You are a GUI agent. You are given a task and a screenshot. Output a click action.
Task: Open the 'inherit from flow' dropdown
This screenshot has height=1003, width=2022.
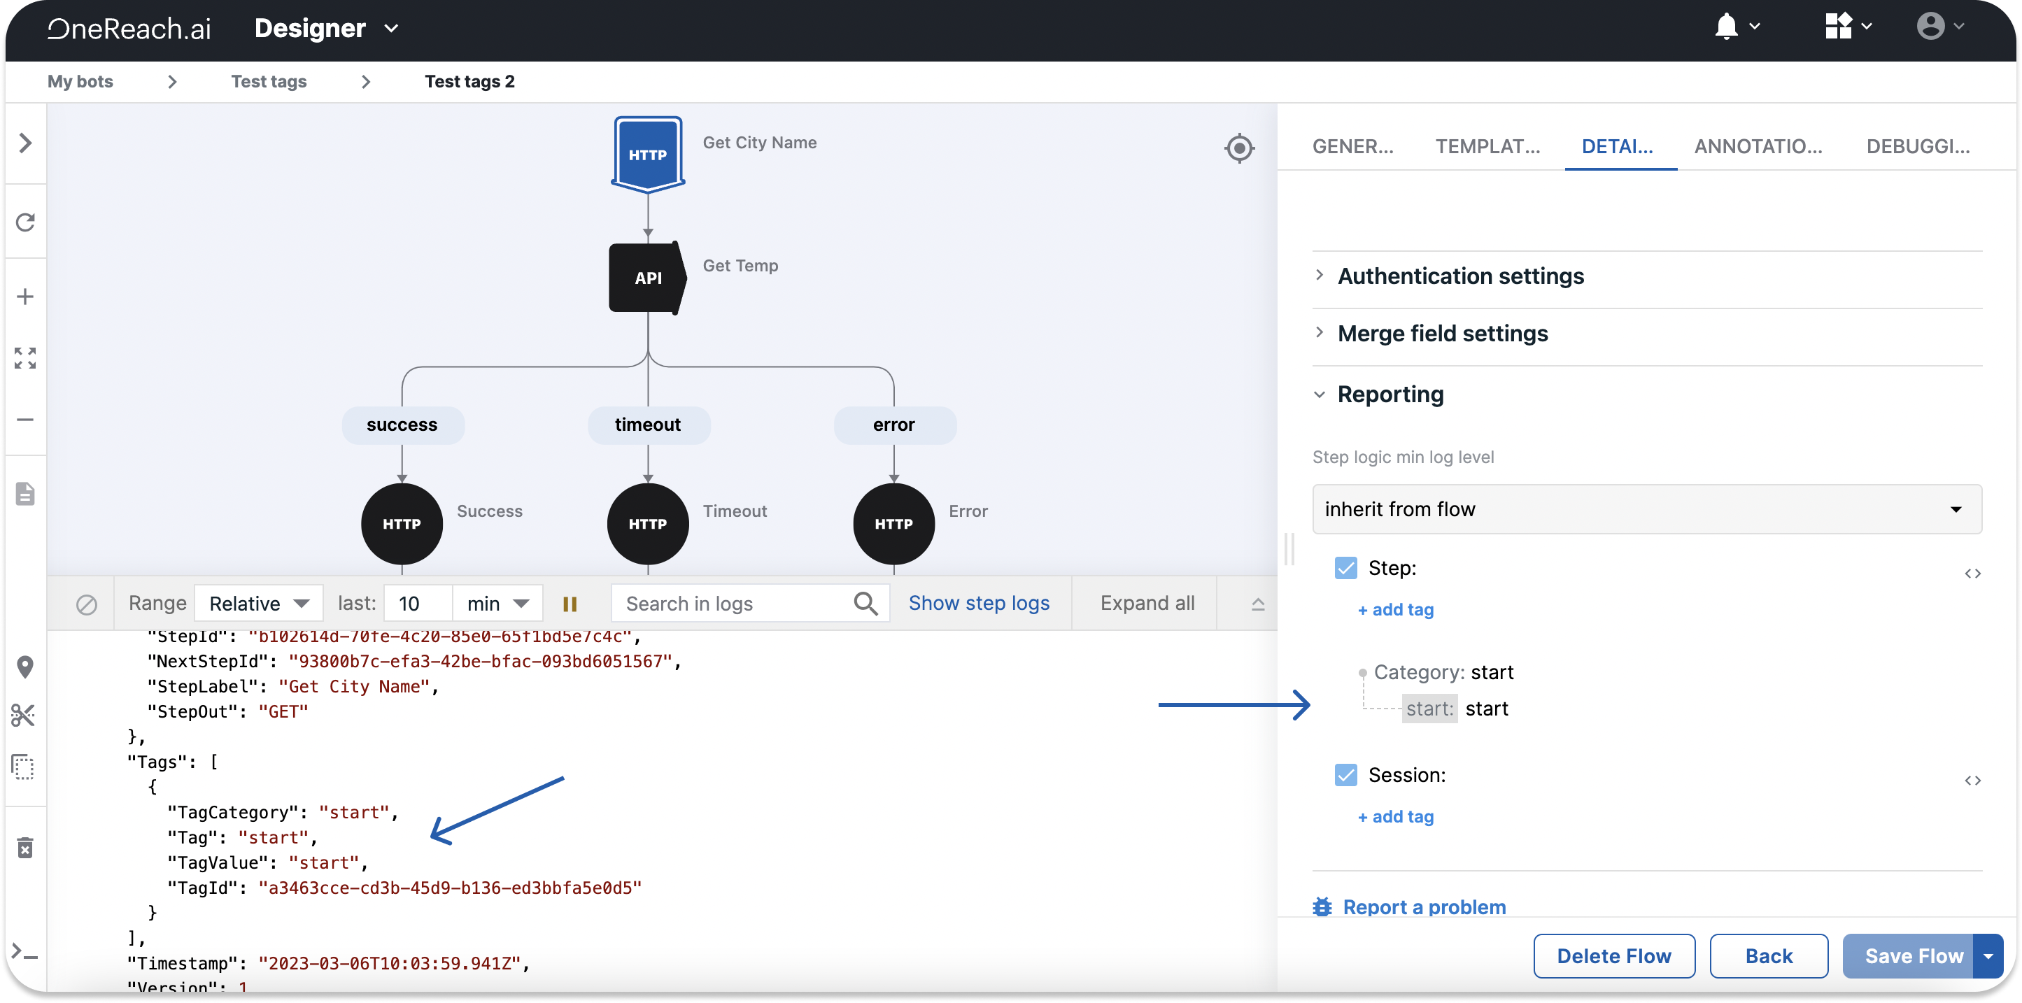pos(1646,508)
